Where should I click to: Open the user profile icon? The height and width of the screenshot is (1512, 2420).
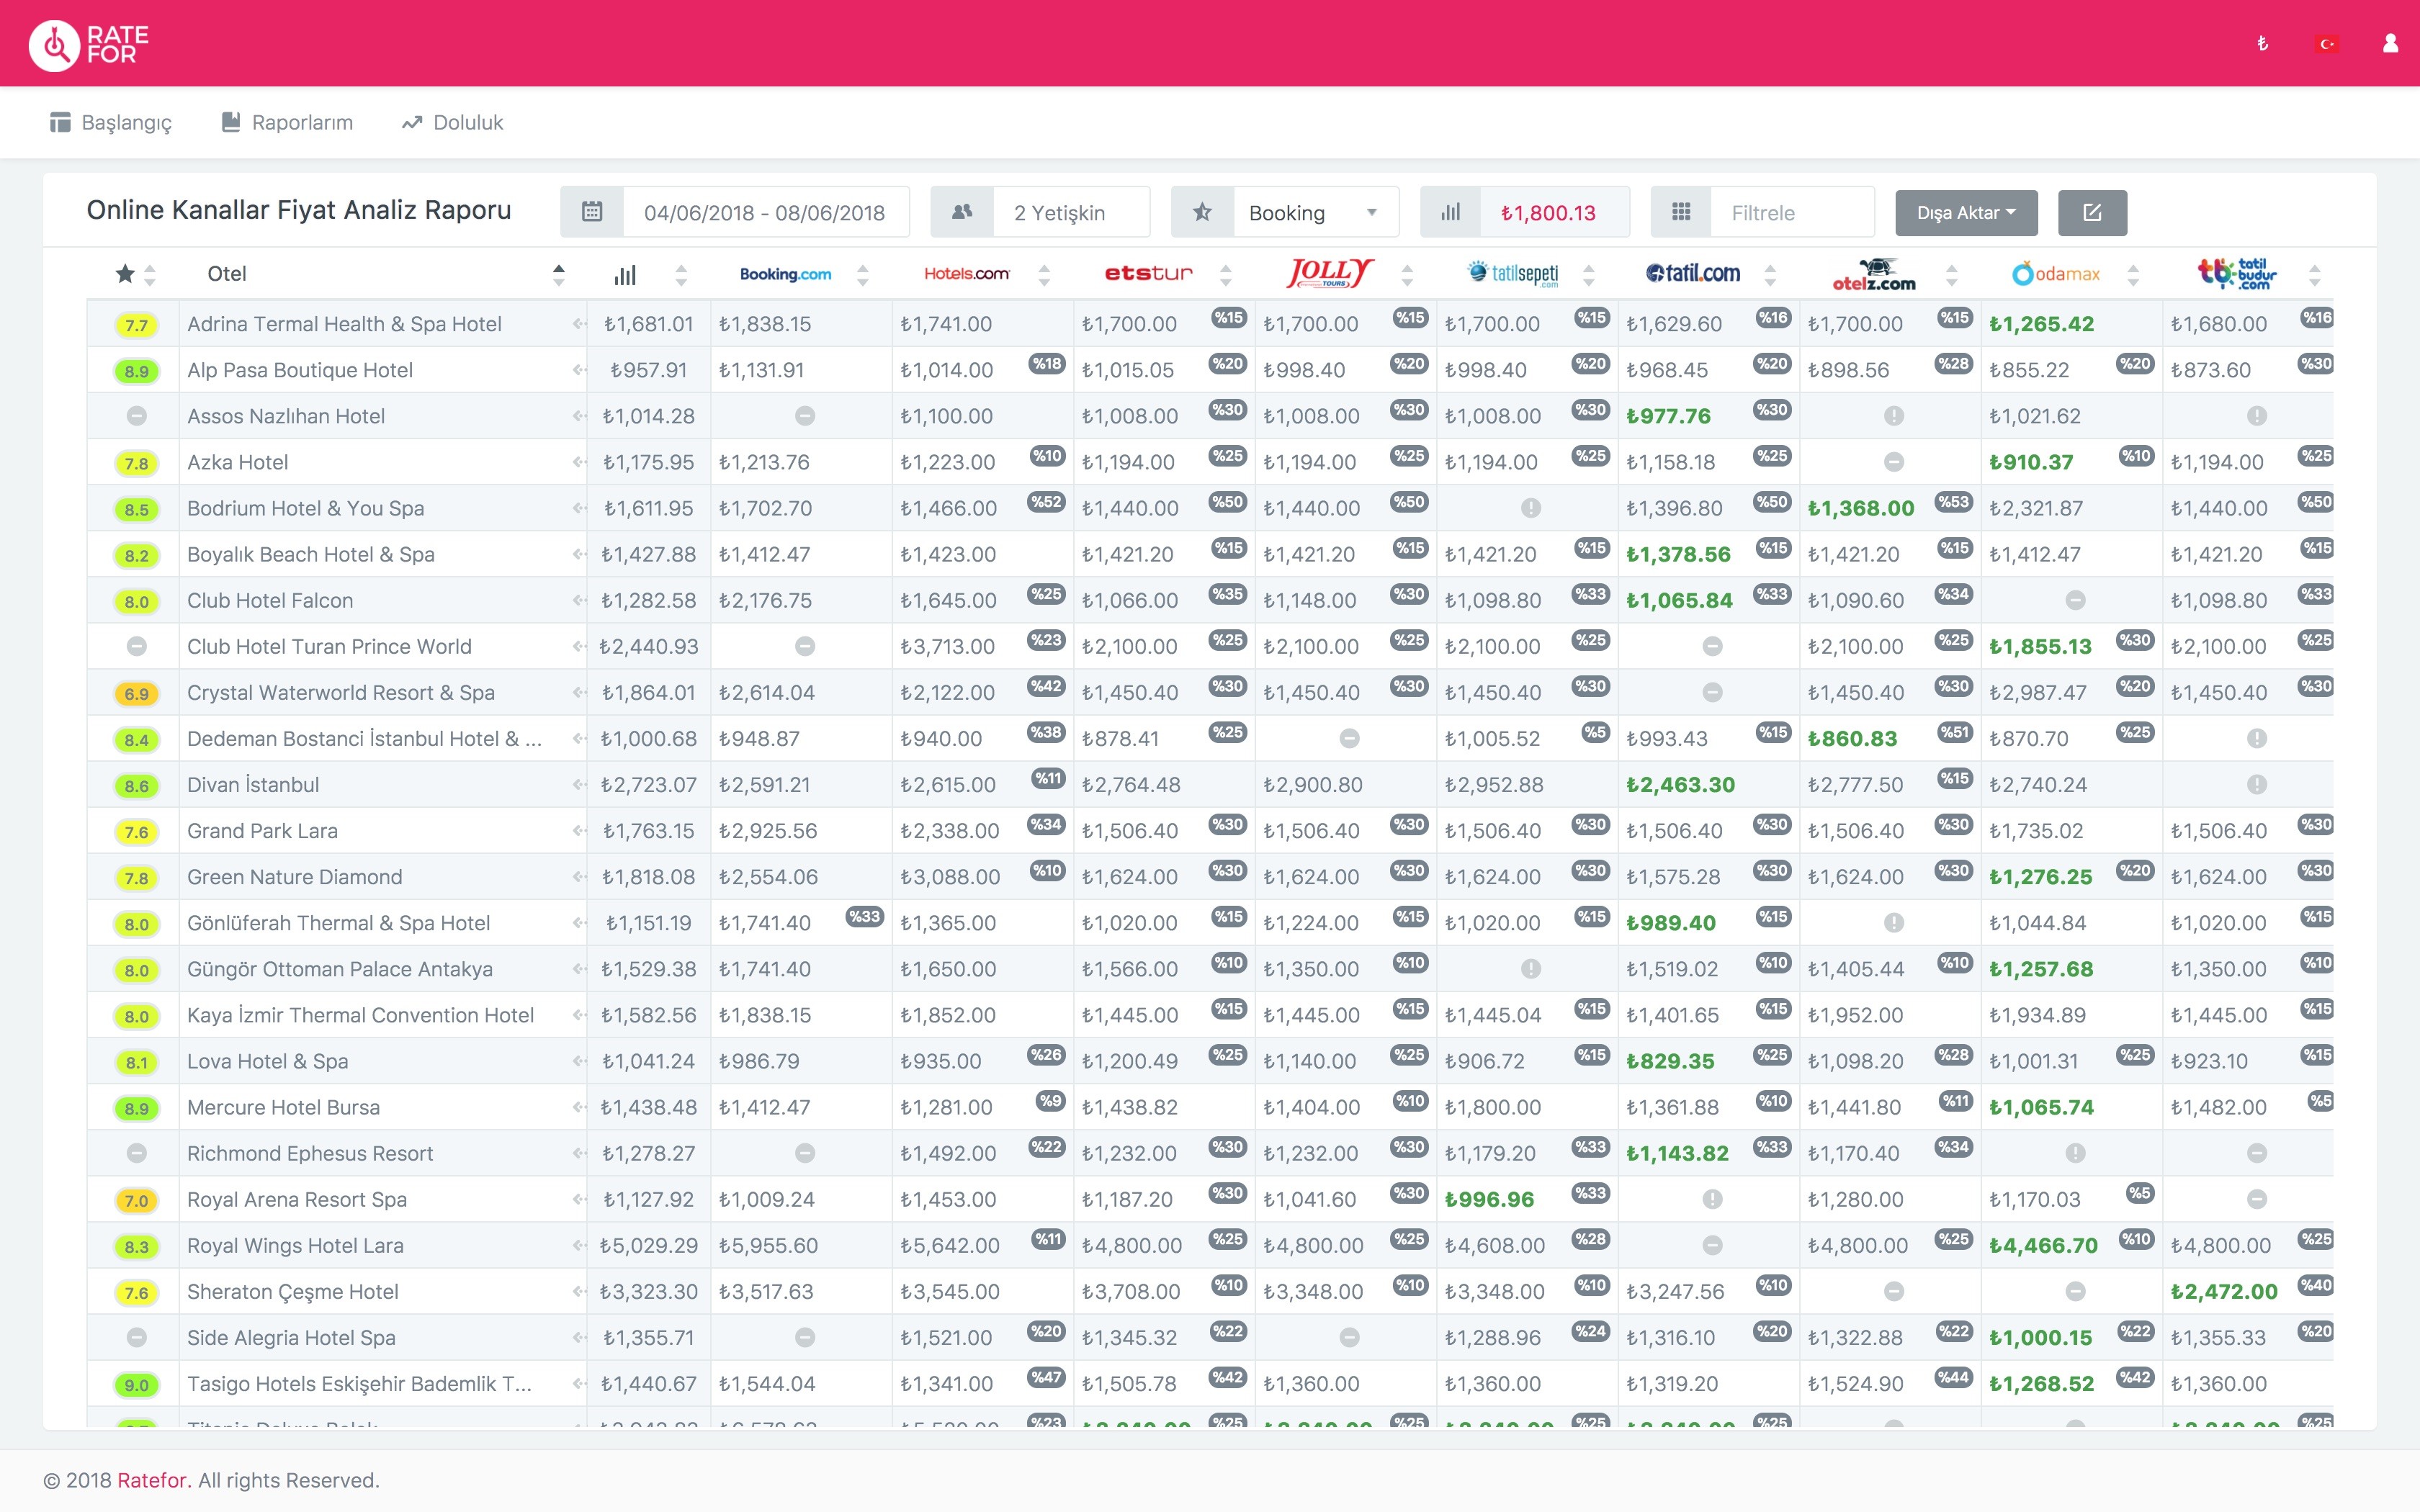pos(2390,43)
